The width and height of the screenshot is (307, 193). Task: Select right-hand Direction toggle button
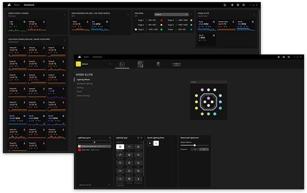click(x=204, y=149)
